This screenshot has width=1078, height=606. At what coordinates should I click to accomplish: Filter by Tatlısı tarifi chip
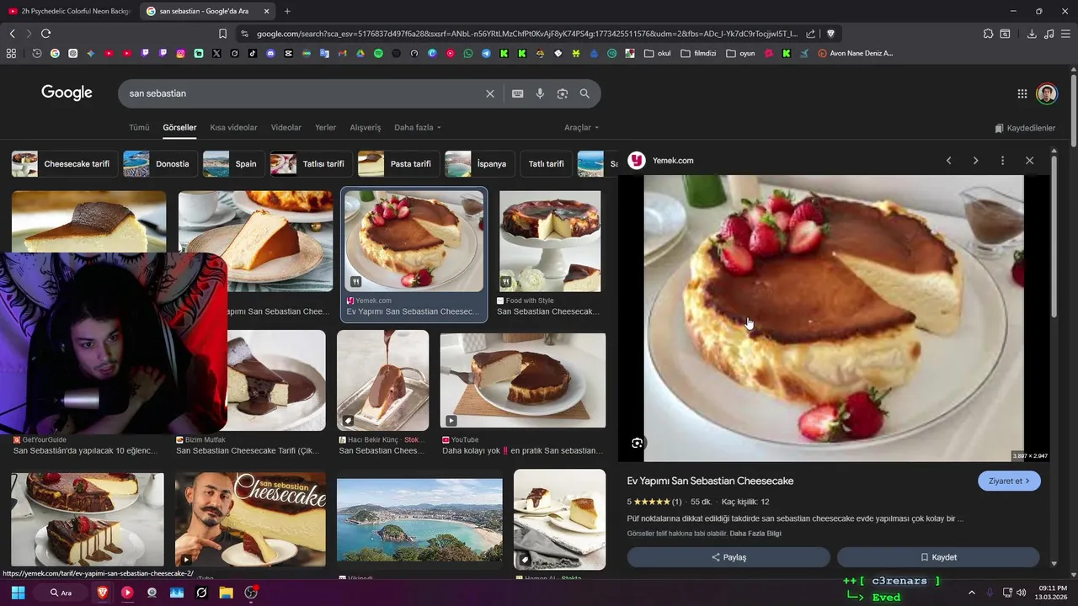coord(312,164)
